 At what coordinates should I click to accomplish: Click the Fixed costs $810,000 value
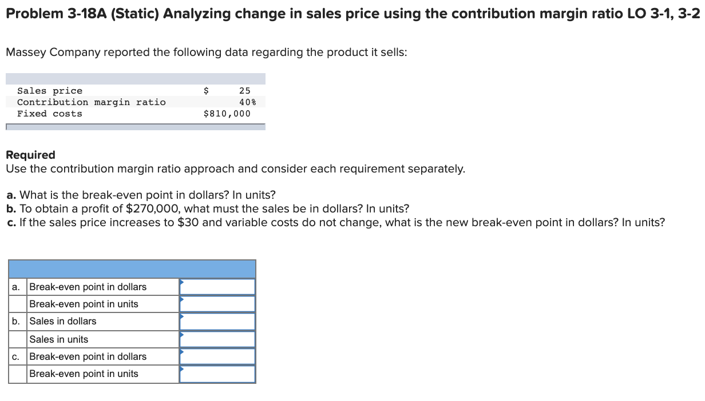click(x=227, y=113)
